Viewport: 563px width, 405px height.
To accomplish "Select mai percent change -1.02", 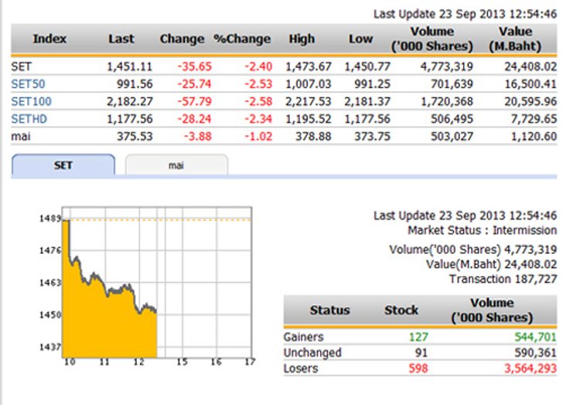I will click(258, 136).
